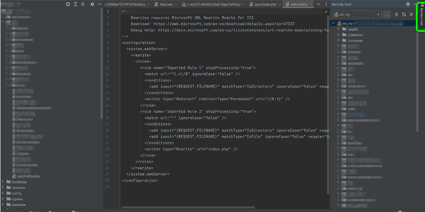Select the web.config tab
Screen dimensions: 425x212
tap(299, 4)
